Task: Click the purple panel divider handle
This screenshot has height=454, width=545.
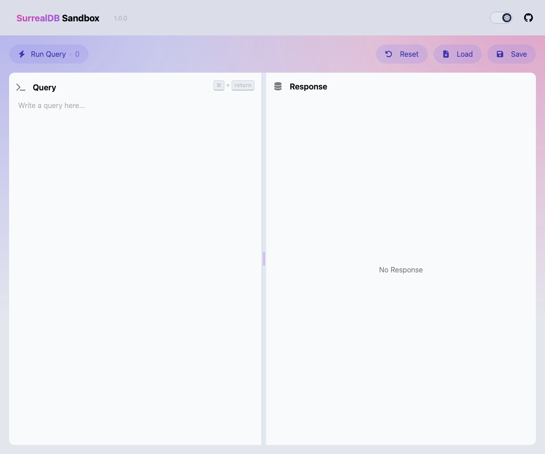Action: pyautogui.click(x=264, y=259)
